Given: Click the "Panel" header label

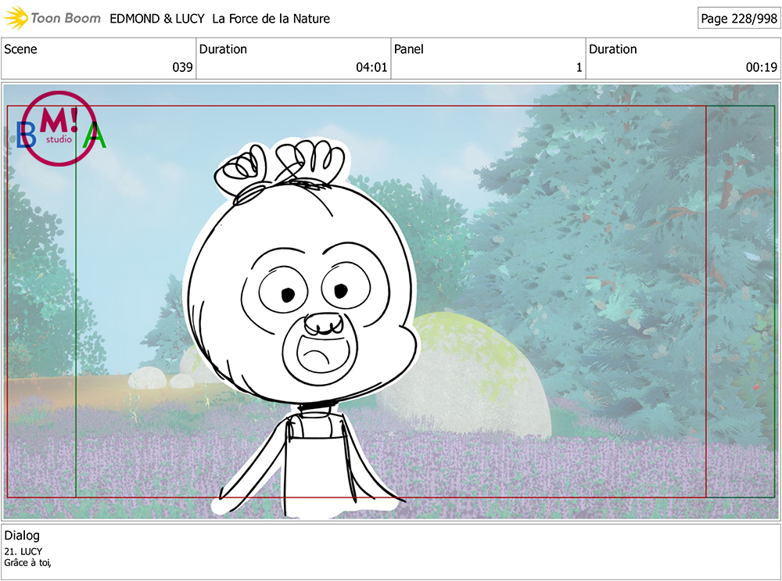Looking at the screenshot, I should pyautogui.click(x=408, y=49).
